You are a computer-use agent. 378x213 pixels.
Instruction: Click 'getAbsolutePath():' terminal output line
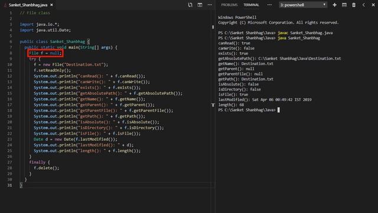(279, 59)
